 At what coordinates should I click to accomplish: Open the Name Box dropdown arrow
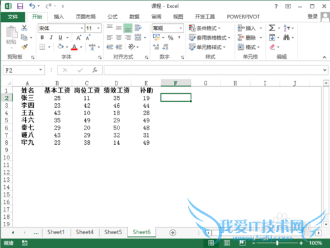40,70
